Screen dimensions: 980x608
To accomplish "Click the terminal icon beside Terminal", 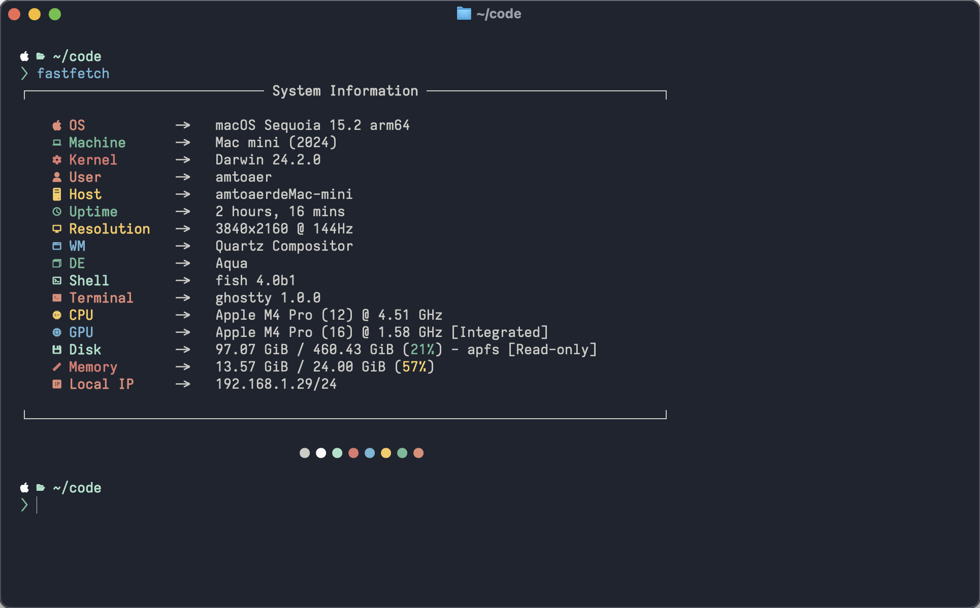I will pos(57,298).
